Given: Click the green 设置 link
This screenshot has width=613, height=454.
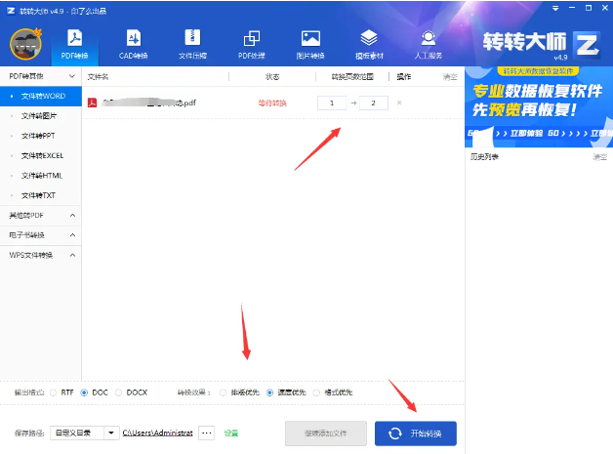Looking at the screenshot, I should click(231, 433).
